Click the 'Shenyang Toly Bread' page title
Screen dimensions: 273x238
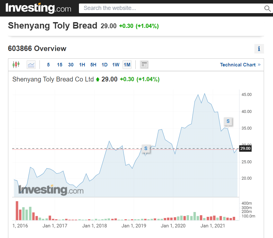pyautogui.click(x=53, y=26)
